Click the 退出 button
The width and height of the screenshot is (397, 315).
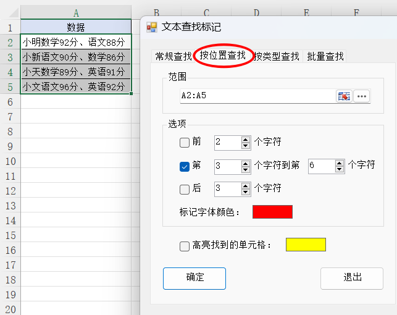pos(352,278)
